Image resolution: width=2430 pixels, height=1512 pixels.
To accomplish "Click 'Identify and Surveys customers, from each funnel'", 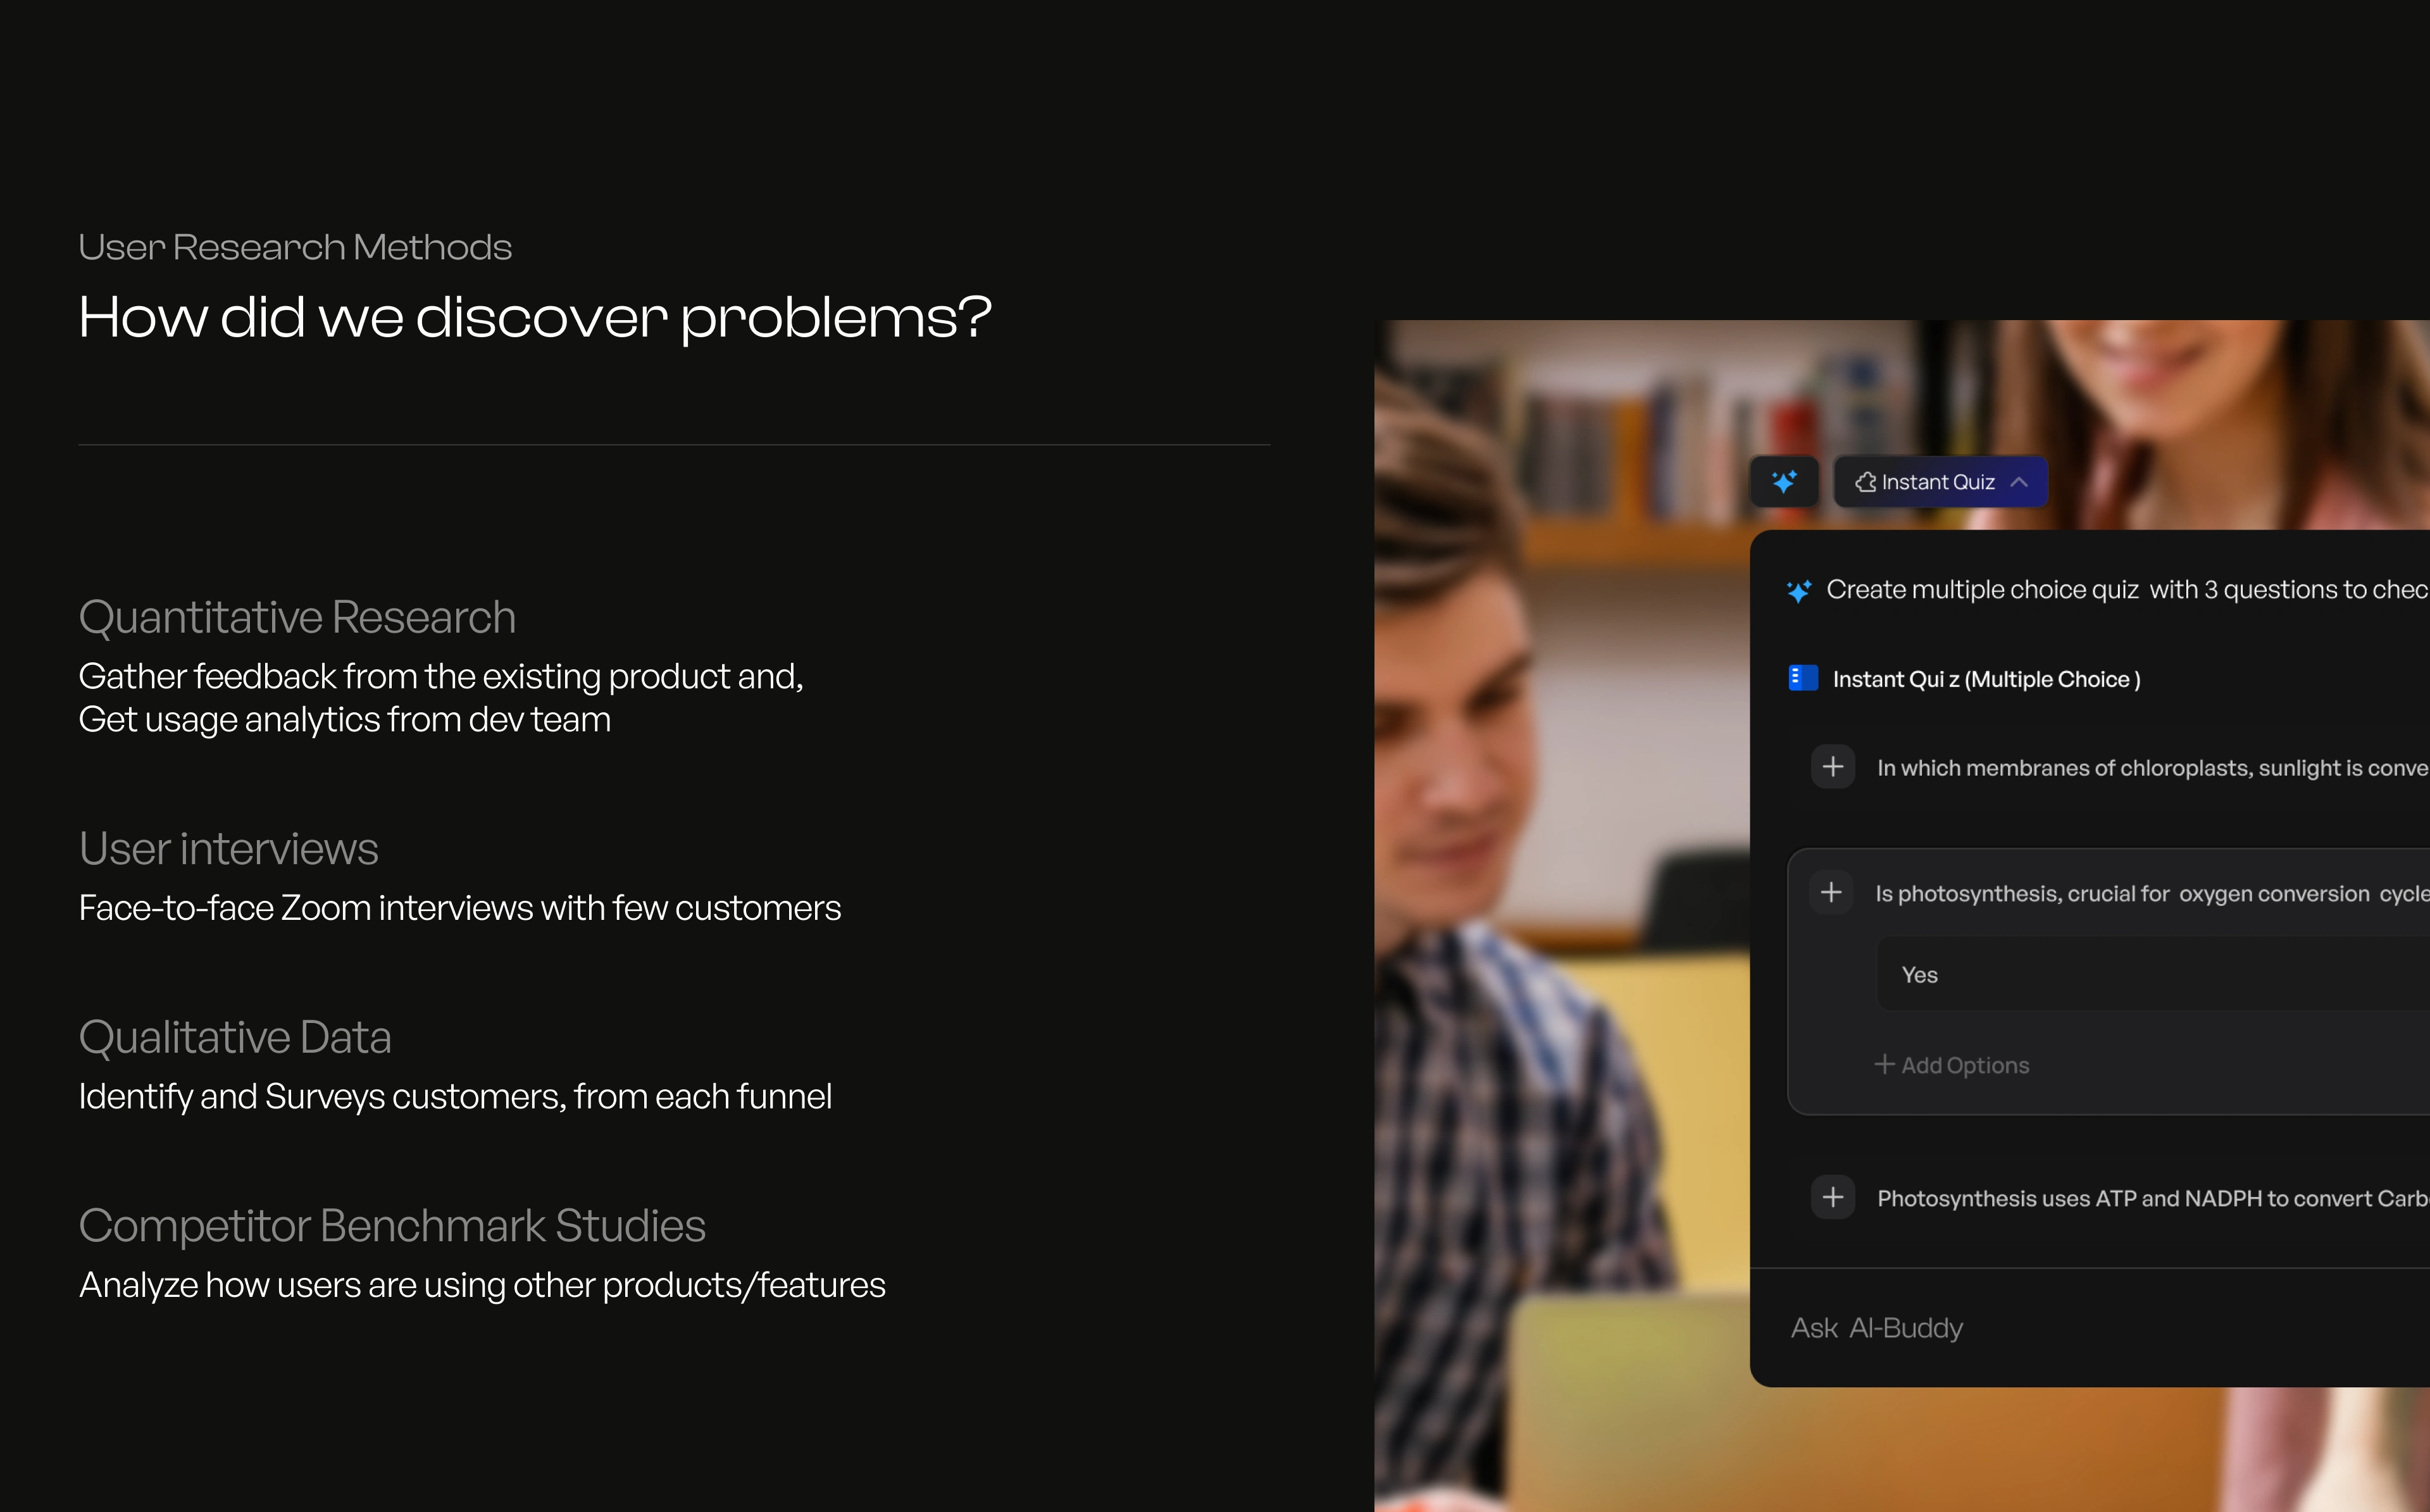I will 455,1097.
